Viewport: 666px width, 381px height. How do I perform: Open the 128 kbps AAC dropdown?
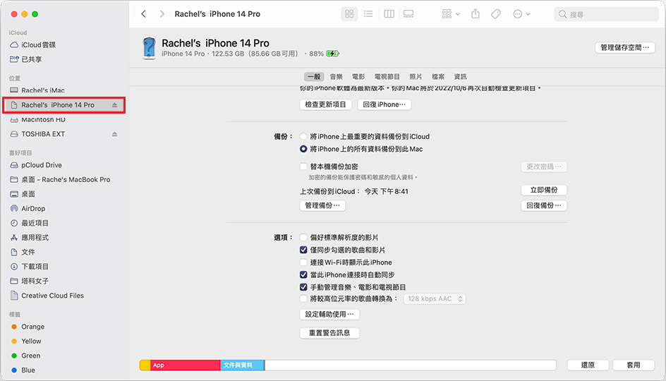point(435,299)
